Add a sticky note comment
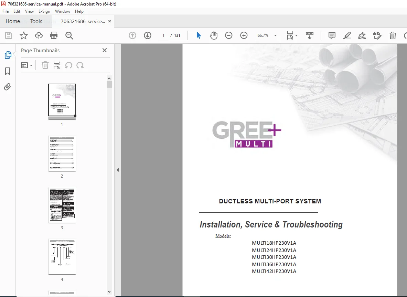407x297 pixels. click(x=332, y=35)
